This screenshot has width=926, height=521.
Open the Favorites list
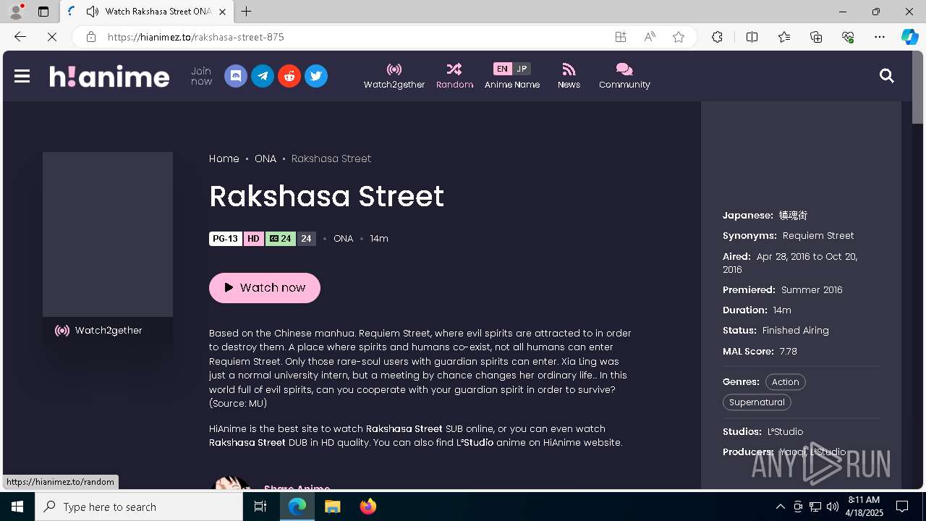[x=784, y=37]
